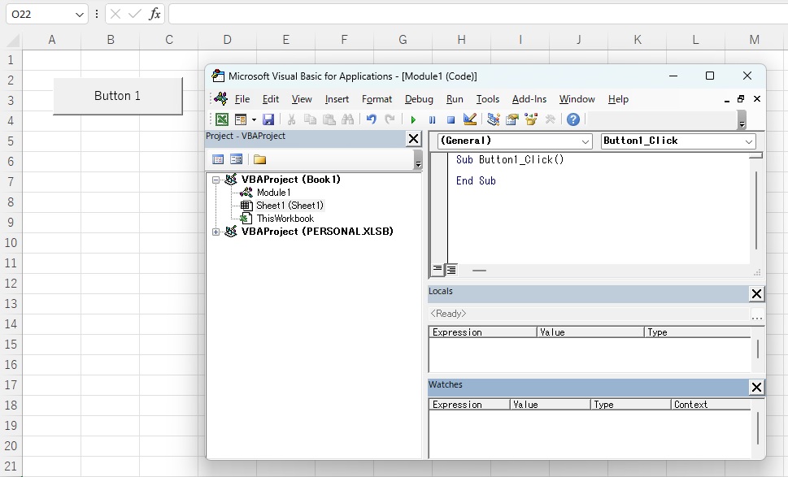Screen dimensions: 788x477
Task: Select Sheet1 (Sheet1) in project tree
Action: coord(290,206)
